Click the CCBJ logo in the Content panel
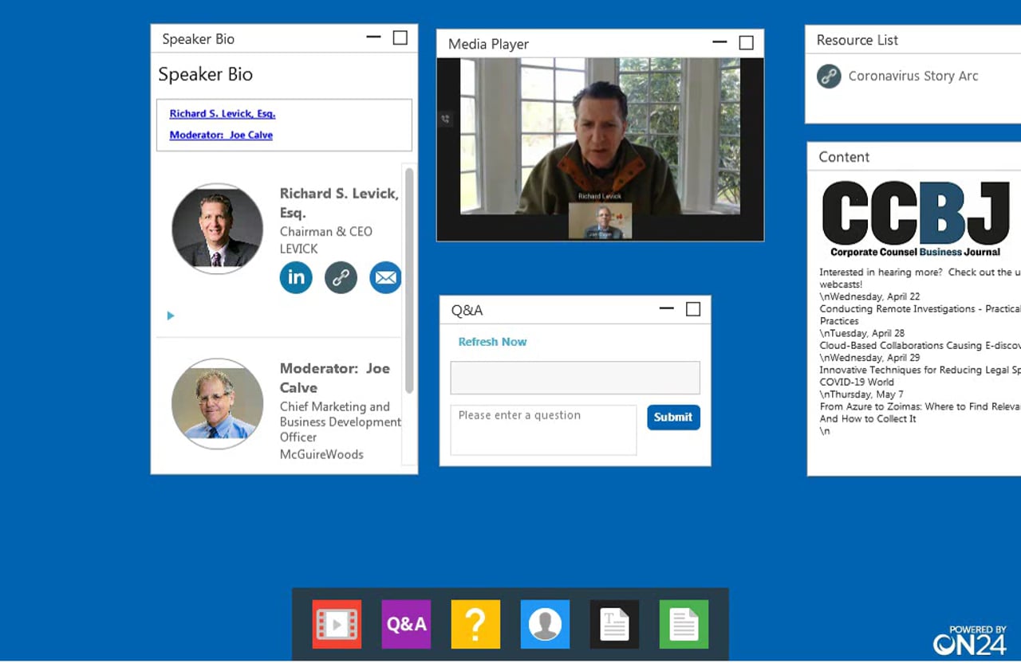 tap(916, 219)
